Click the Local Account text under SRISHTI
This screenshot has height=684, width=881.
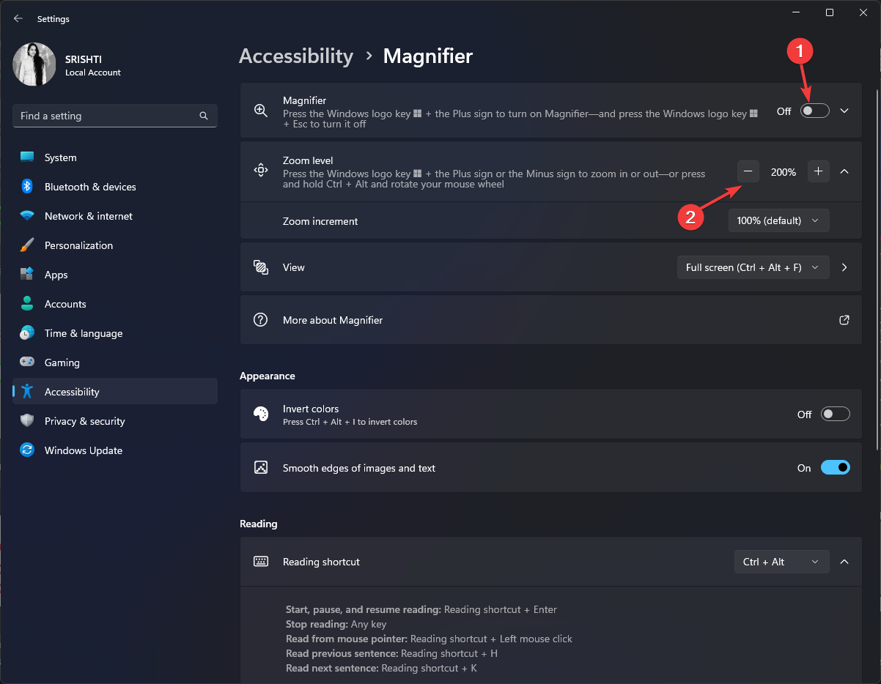[93, 73]
